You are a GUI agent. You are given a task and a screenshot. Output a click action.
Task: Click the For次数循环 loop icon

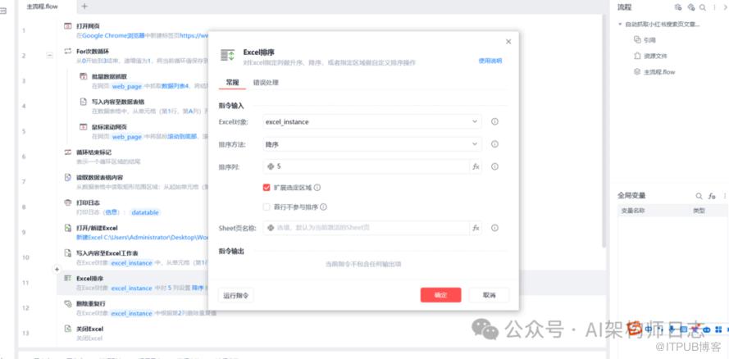(68, 51)
